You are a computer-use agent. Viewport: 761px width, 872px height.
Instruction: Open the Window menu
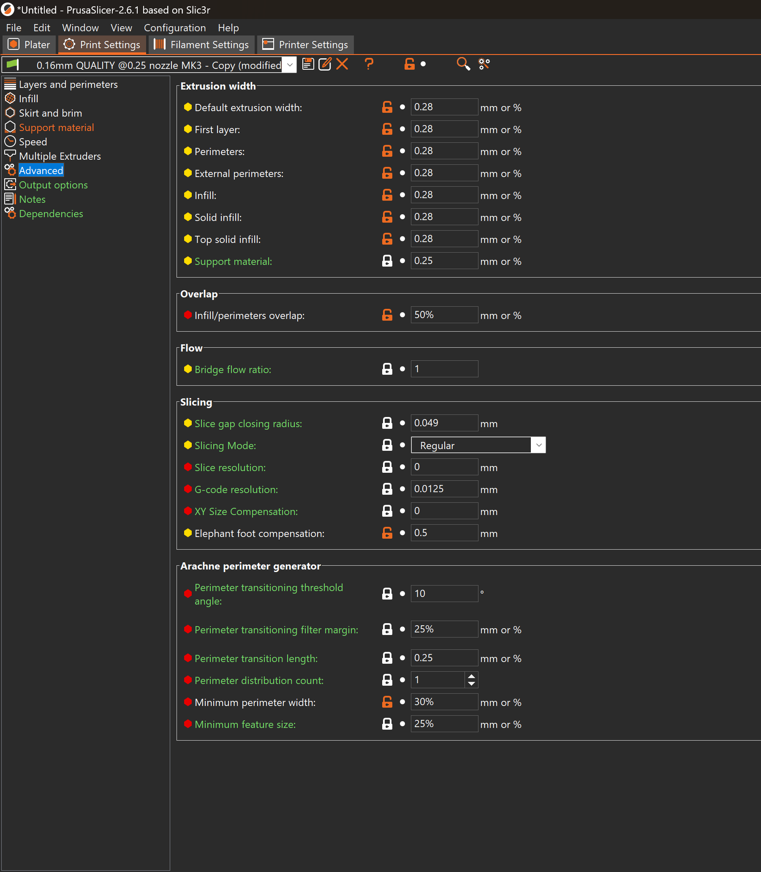80,28
